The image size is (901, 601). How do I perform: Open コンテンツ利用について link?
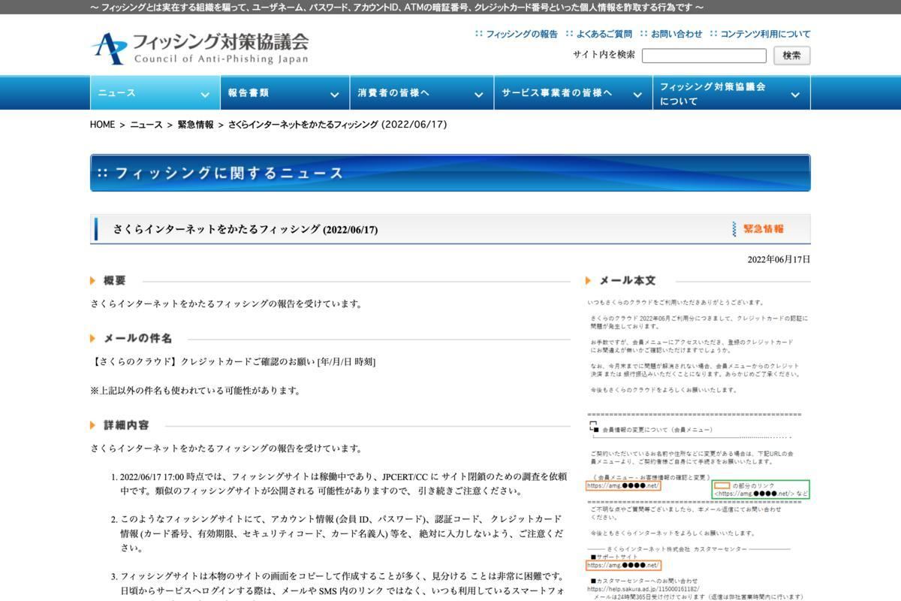pyautogui.click(x=765, y=34)
